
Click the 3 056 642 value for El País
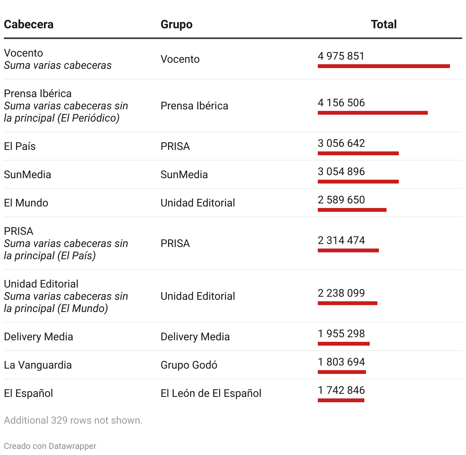point(341,143)
